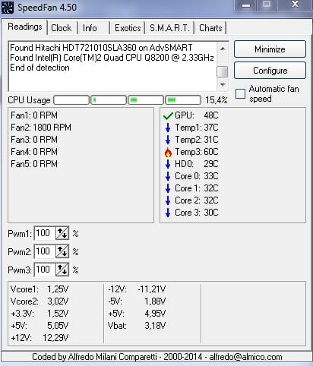The width and height of the screenshot is (313, 366).
Task: Click the fourth CPU usage bar
Action: coord(183,100)
